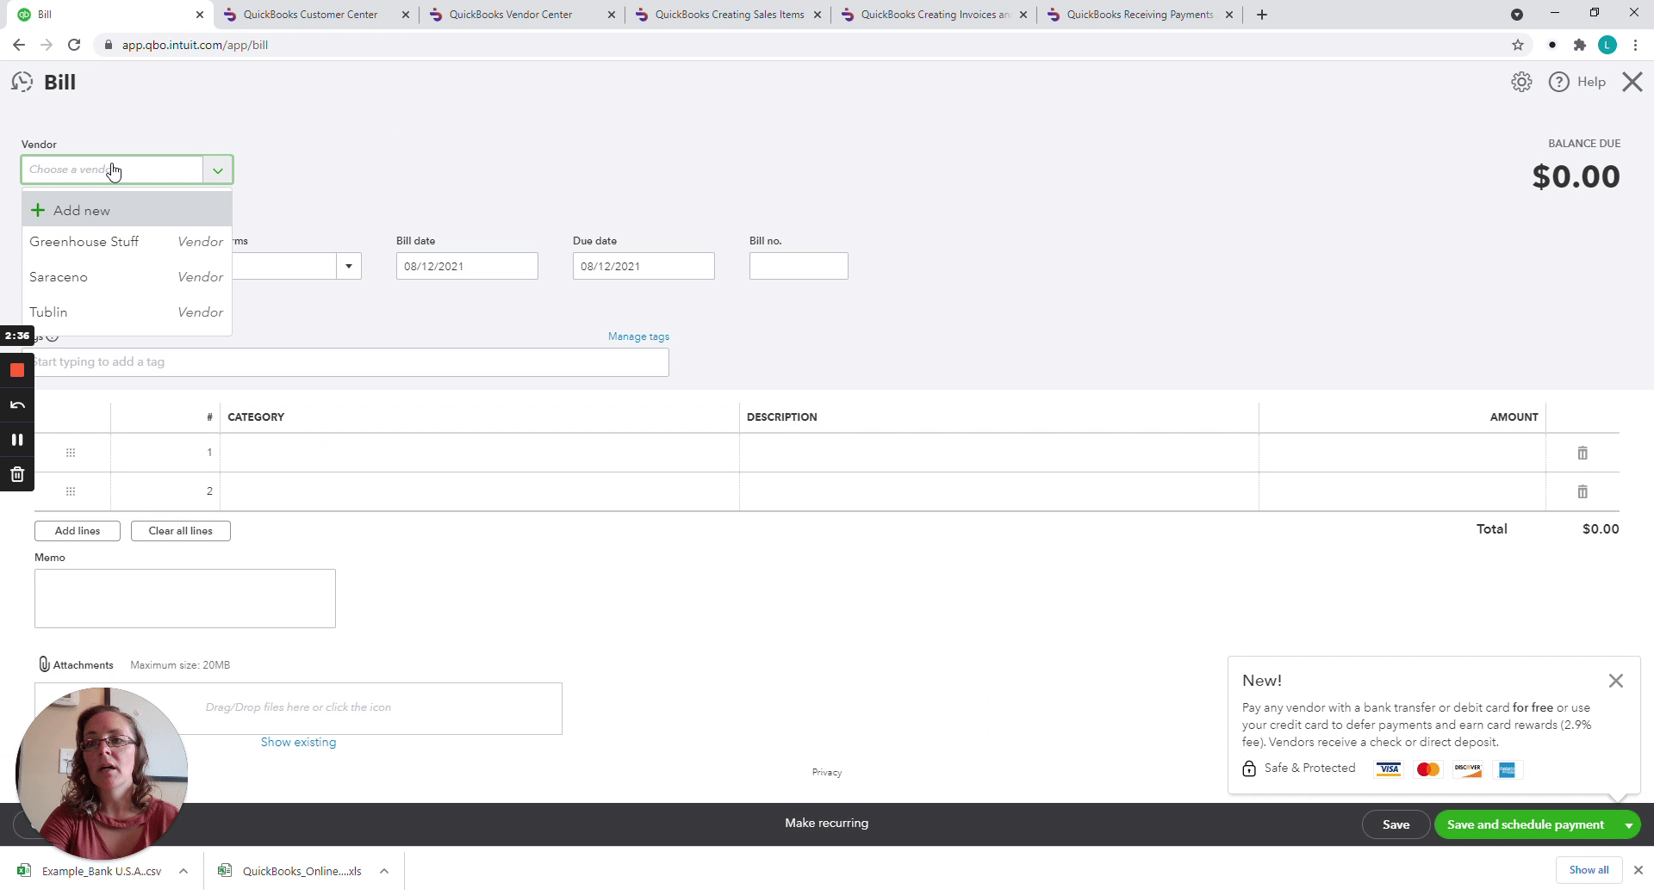Click the recent transactions clock icon
Image resolution: width=1654 pixels, height=895 pixels.
(22, 82)
